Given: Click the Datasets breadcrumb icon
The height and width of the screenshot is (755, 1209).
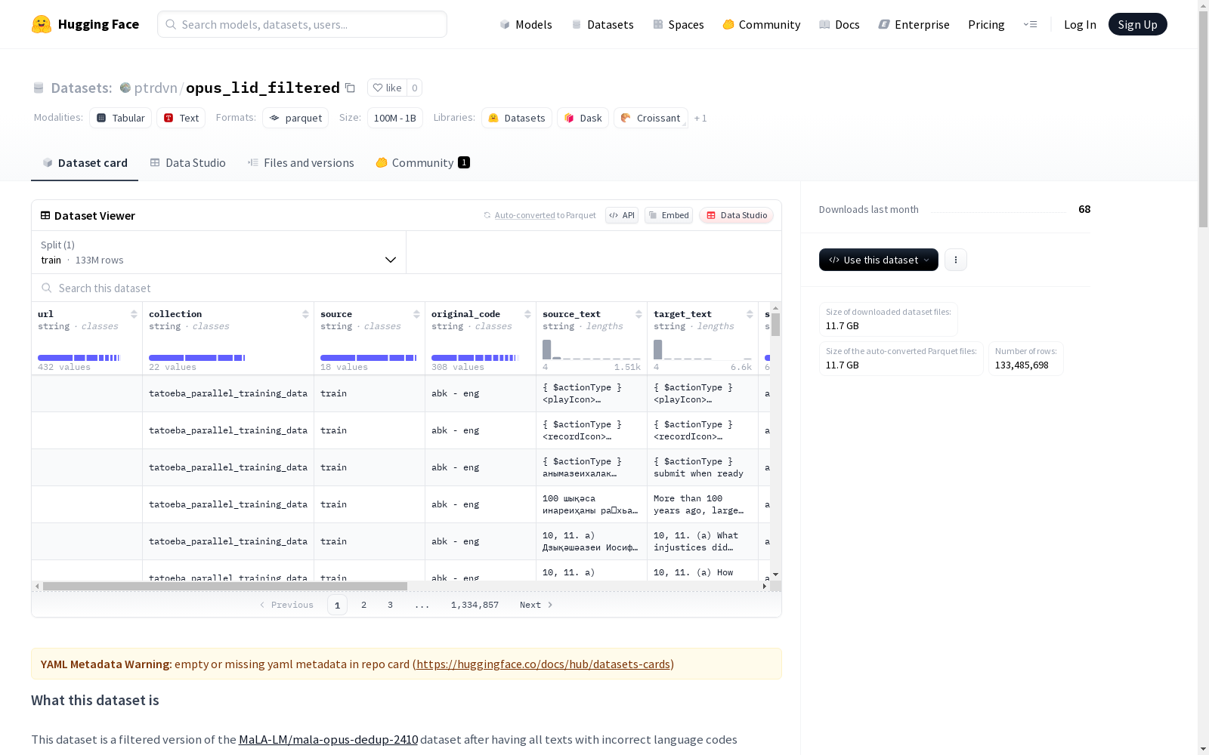Looking at the screenshot, I should (x=39, y=88).
